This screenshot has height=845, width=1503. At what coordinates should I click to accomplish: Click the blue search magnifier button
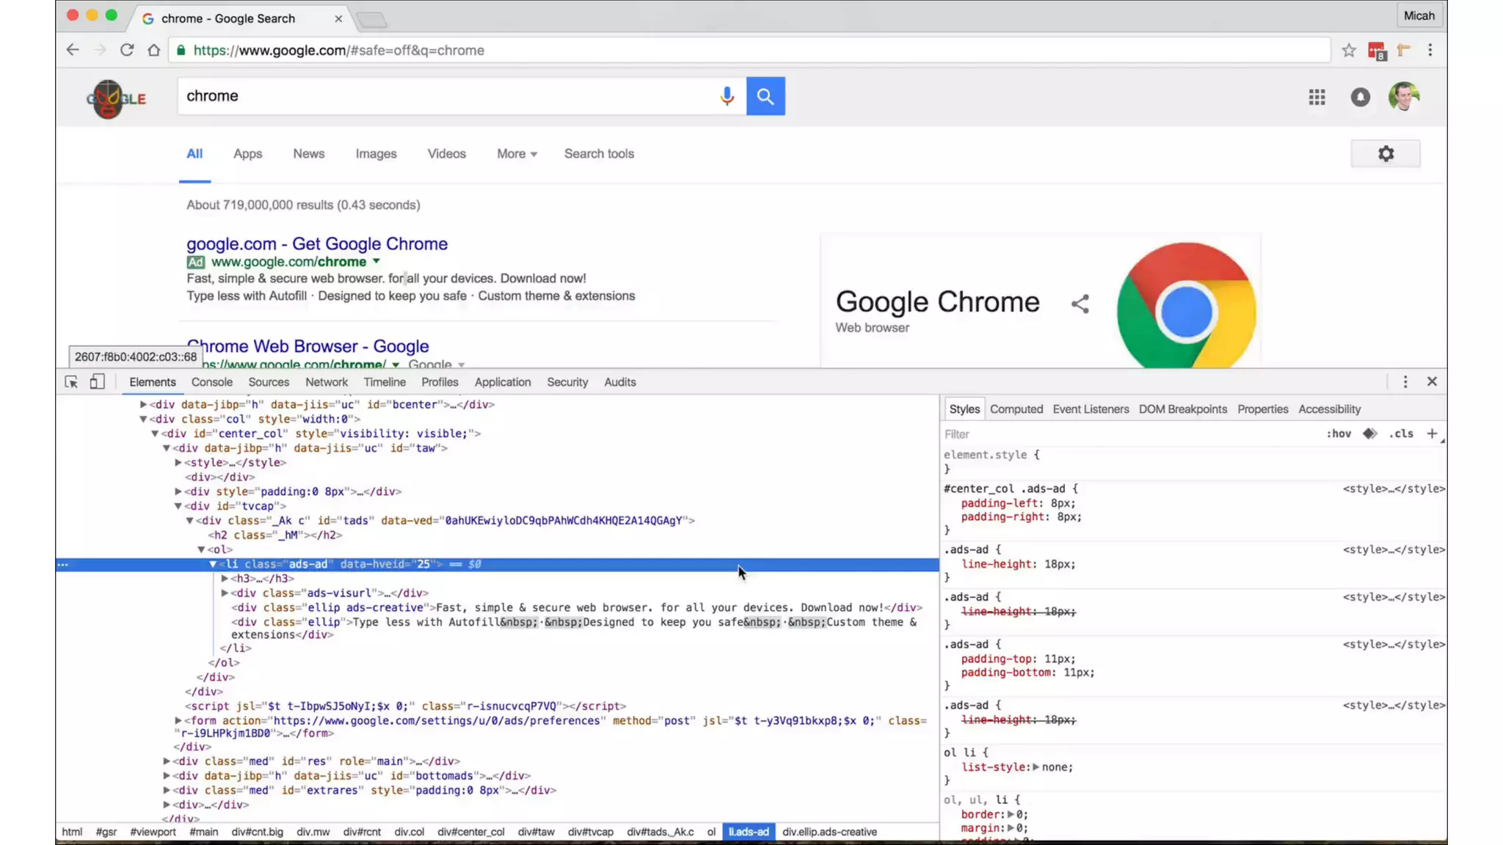pyautogui.click(x=765, y=96)
